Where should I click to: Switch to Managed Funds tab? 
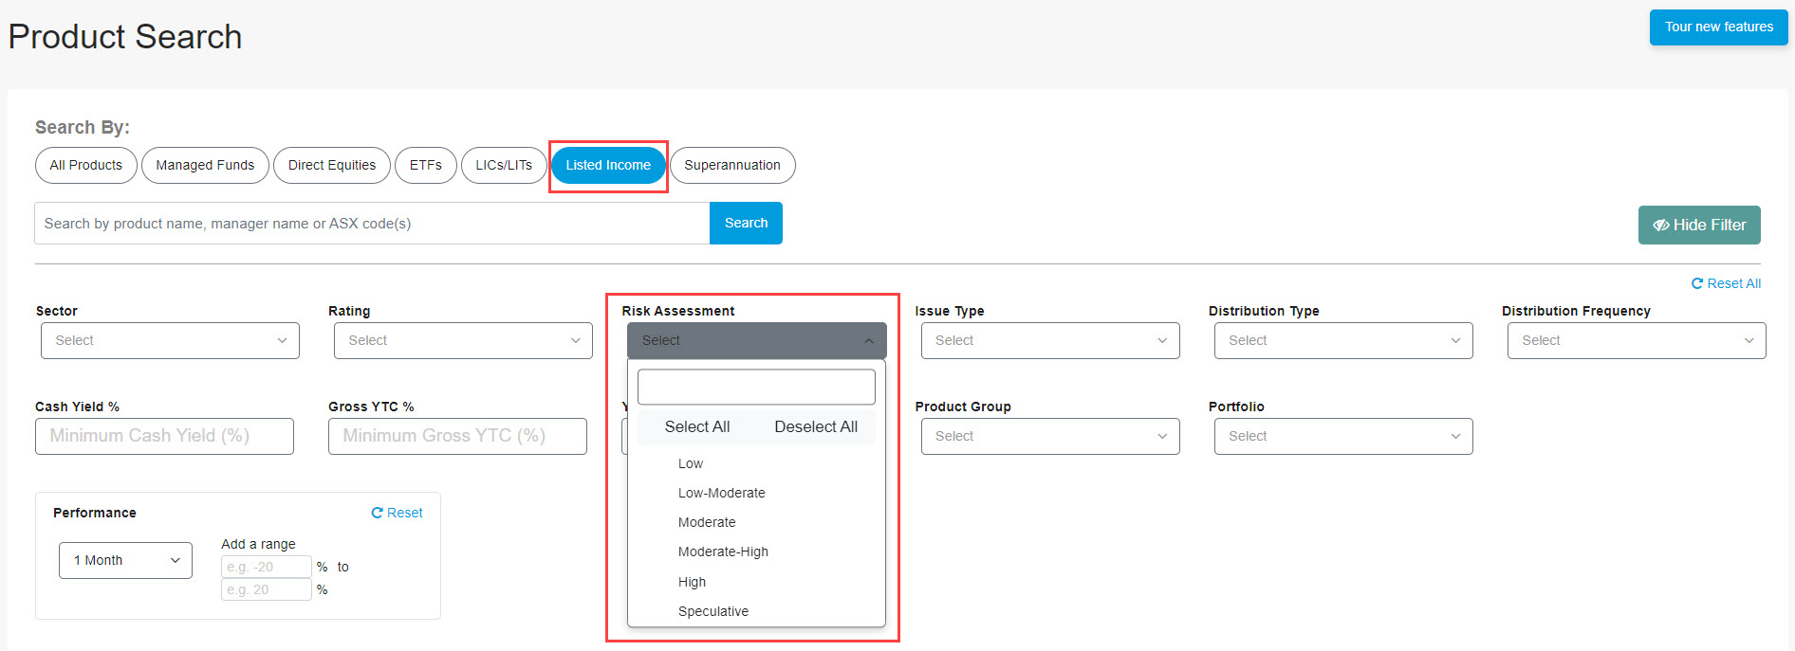click(x=205, y=165)
